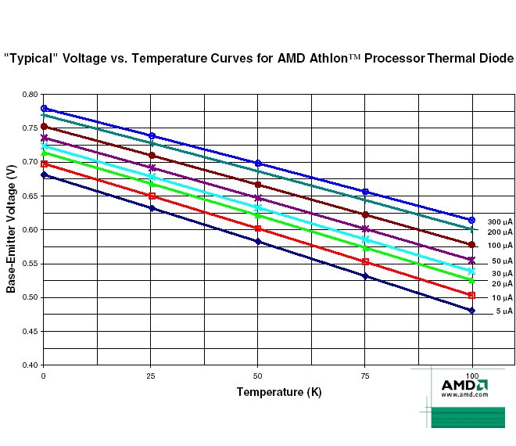Select the "Base-Emitter Voltage (V)" axis title
Image resolution: width=516 pixels, height=446 pixels.
click(10, 229)
